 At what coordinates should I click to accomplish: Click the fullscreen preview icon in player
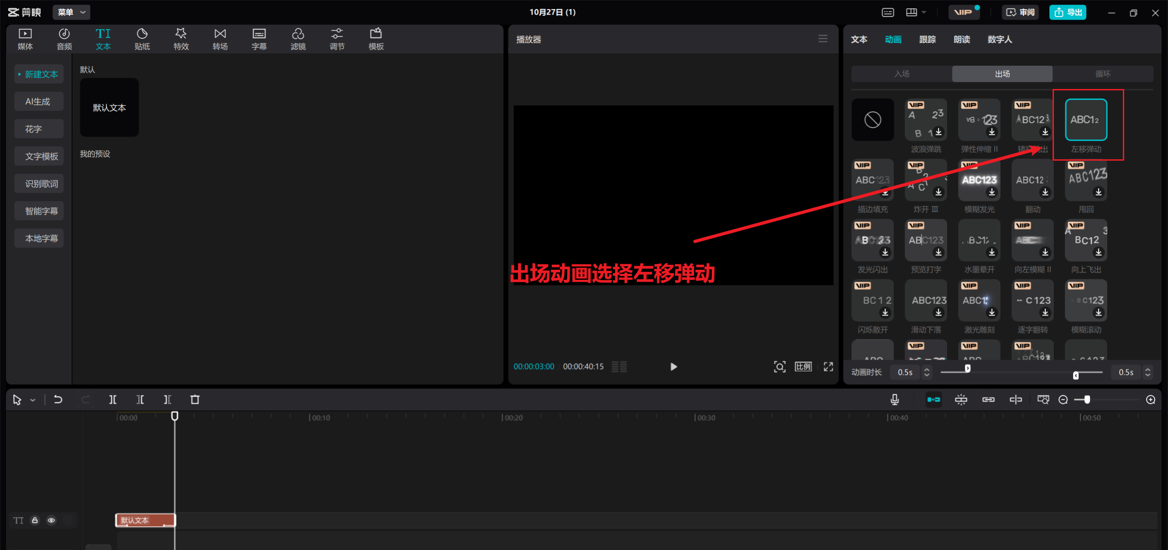pyautogui.click(x=828, y=367)
